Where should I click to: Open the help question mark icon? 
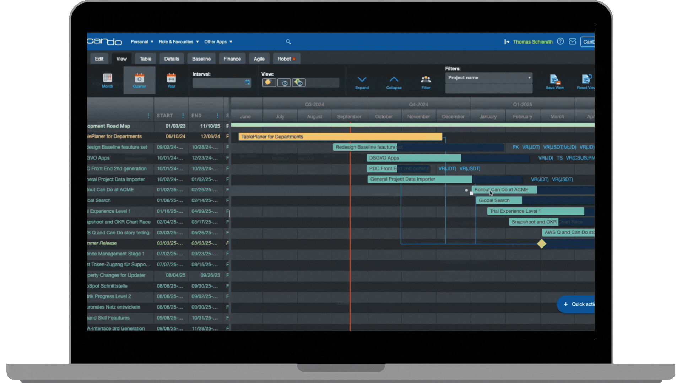pos(560,41)
